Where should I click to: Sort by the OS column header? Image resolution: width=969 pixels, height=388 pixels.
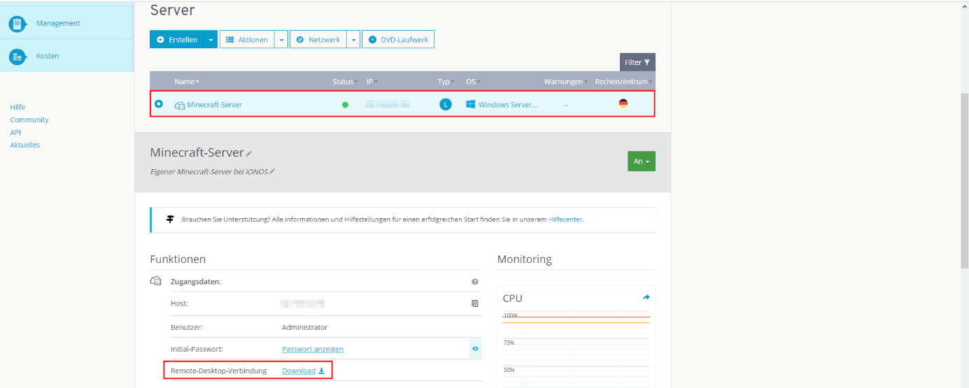(473, 82)
